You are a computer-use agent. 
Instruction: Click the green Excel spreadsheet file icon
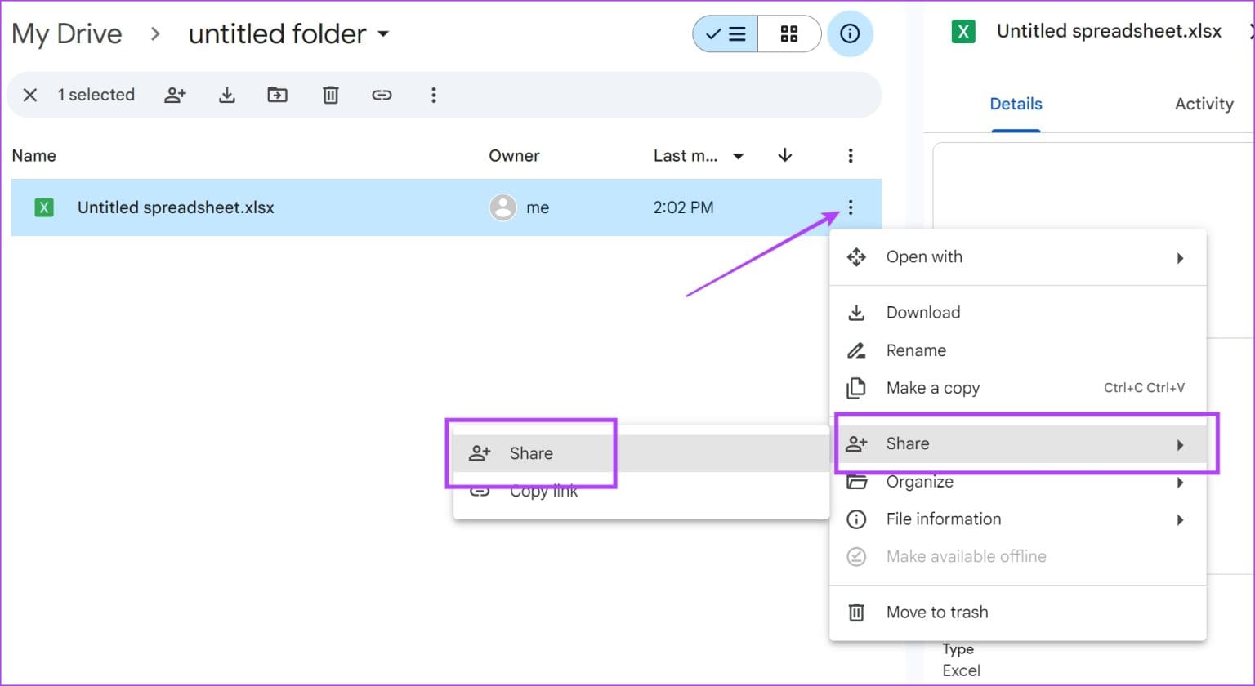[x=44, y=207]
